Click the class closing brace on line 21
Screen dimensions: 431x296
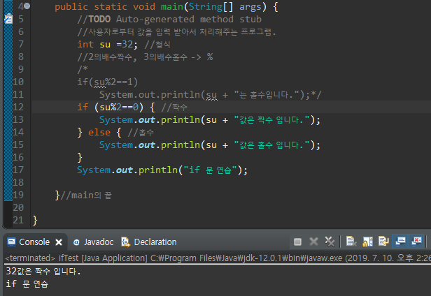coord(35,221)
